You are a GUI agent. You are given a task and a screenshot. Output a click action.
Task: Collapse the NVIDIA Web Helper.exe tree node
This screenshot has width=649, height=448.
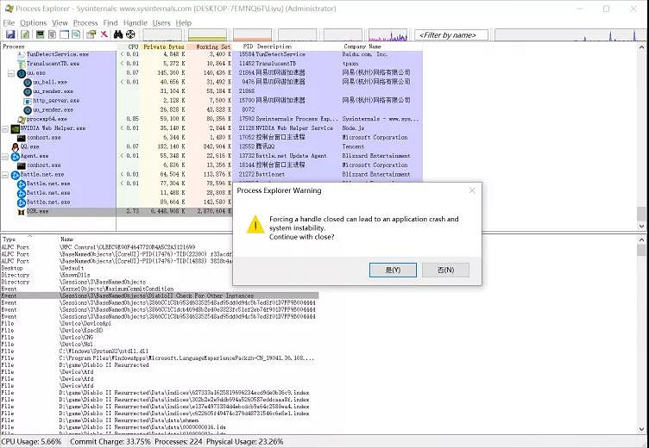pos(5,128)
